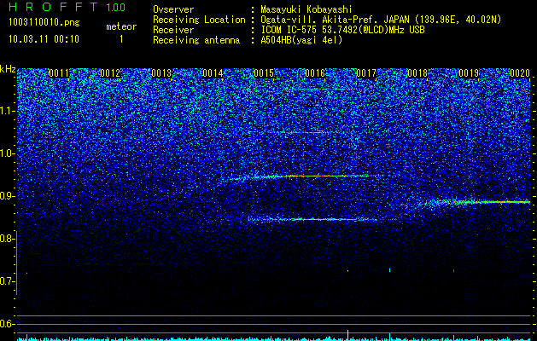Select the A504HB(yagi 4el) antenna text
The height and width of the screenshot is (341, 537).
pos(301,40)
